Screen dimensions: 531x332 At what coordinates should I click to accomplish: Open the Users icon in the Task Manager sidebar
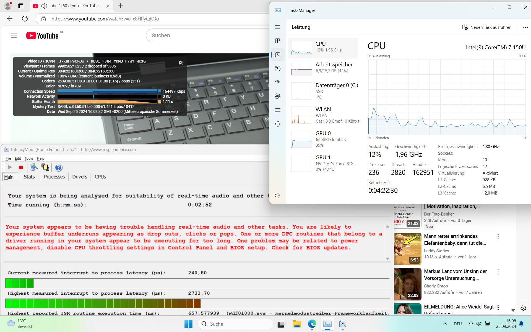278,96
